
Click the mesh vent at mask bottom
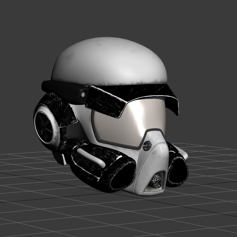click(x=157, y=181)
